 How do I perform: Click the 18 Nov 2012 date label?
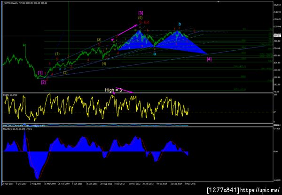(134, 184)
